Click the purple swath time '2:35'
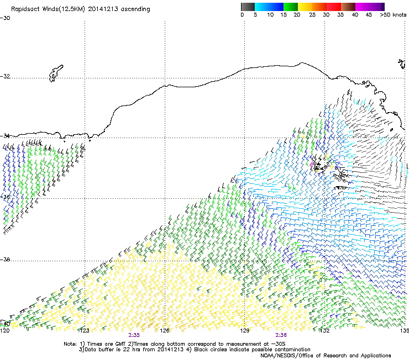This screenshot has height=359, width=409. (134, 335)
